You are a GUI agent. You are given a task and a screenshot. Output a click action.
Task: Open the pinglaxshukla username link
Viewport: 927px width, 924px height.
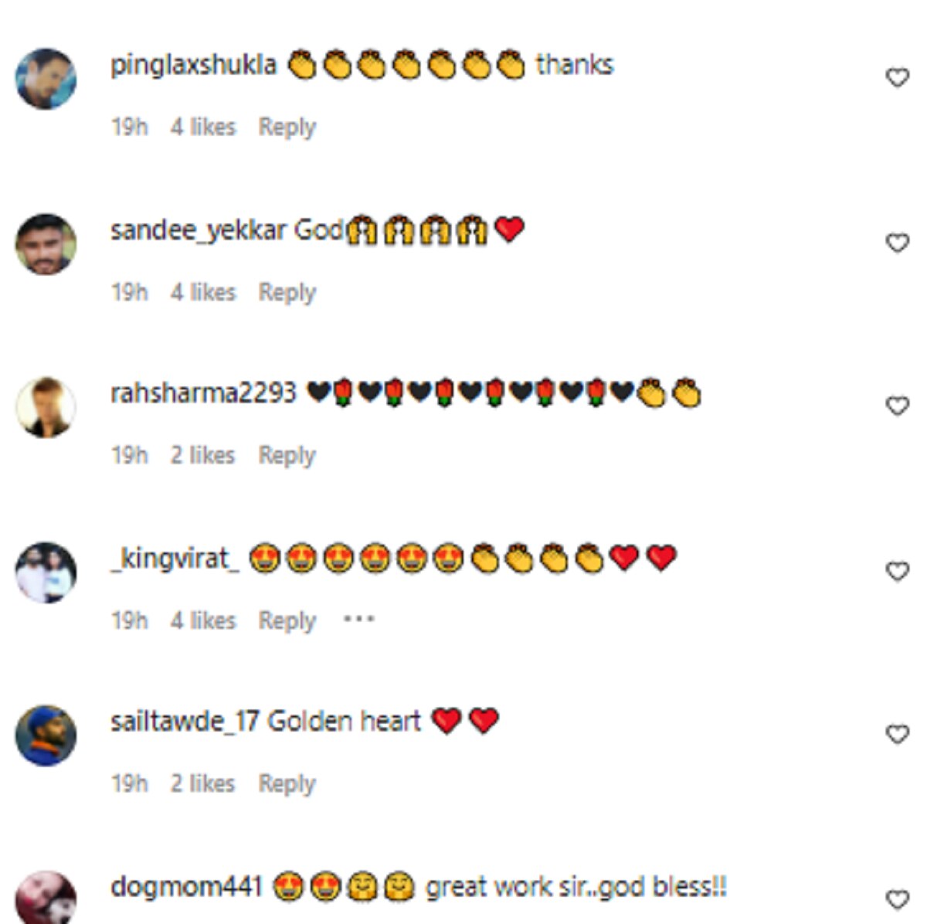coord(193,65)
